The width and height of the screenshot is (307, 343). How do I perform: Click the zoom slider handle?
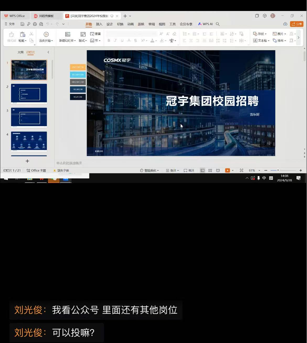(278, 170)
